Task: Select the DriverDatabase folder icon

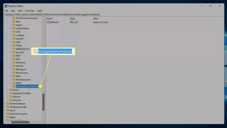Action: click(8, 104)
